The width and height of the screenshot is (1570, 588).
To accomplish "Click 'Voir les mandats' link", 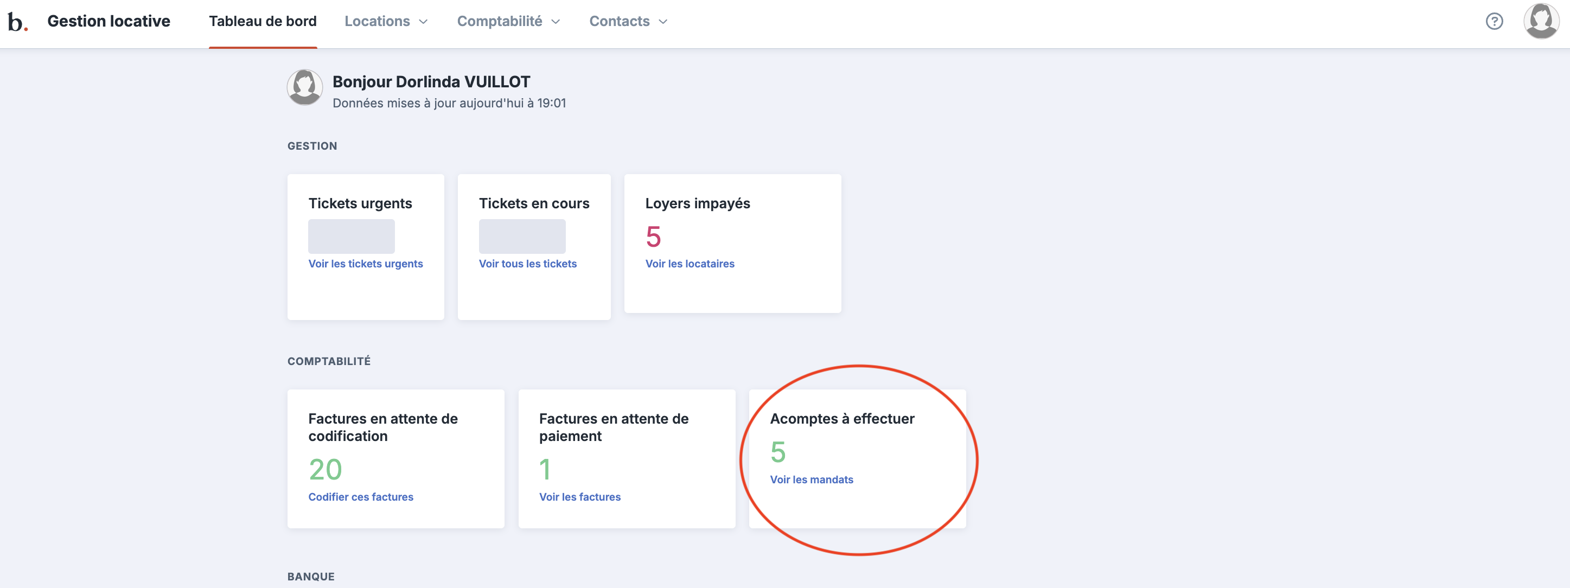I will coord(811,480).
